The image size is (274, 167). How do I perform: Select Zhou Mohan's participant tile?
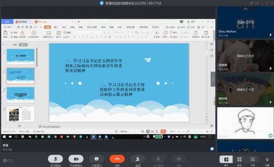pyautogui.click(x=245, y=22)
